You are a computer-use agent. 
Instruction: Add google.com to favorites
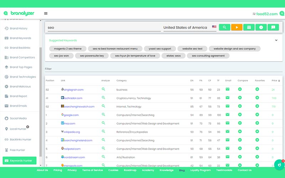click(257, 114)
